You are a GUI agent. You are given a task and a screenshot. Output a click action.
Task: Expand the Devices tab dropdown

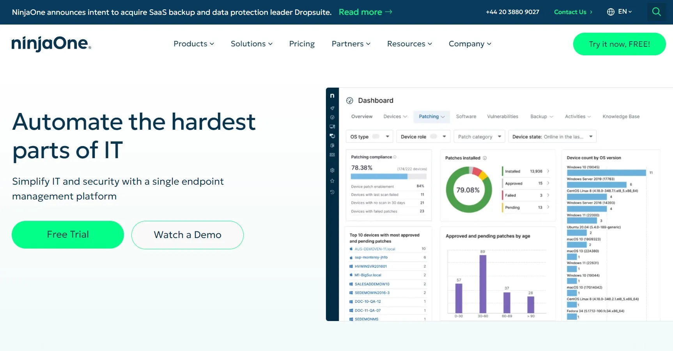[x=395, y=116]
